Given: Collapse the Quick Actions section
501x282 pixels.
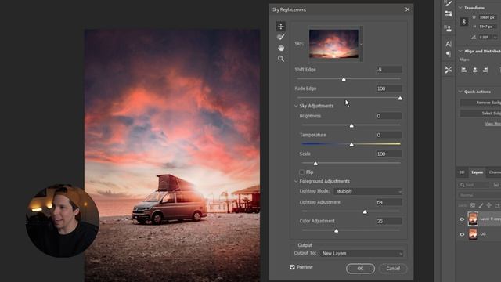Looking at the screenshot, I should pyautogui.click(x=460, y=92).
